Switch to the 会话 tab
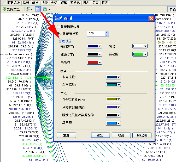Screen dimensions: 176x162 [x=54, y=3]
